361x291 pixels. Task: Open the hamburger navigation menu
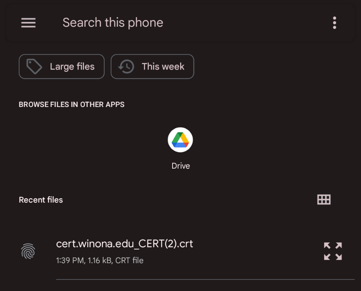28,23
